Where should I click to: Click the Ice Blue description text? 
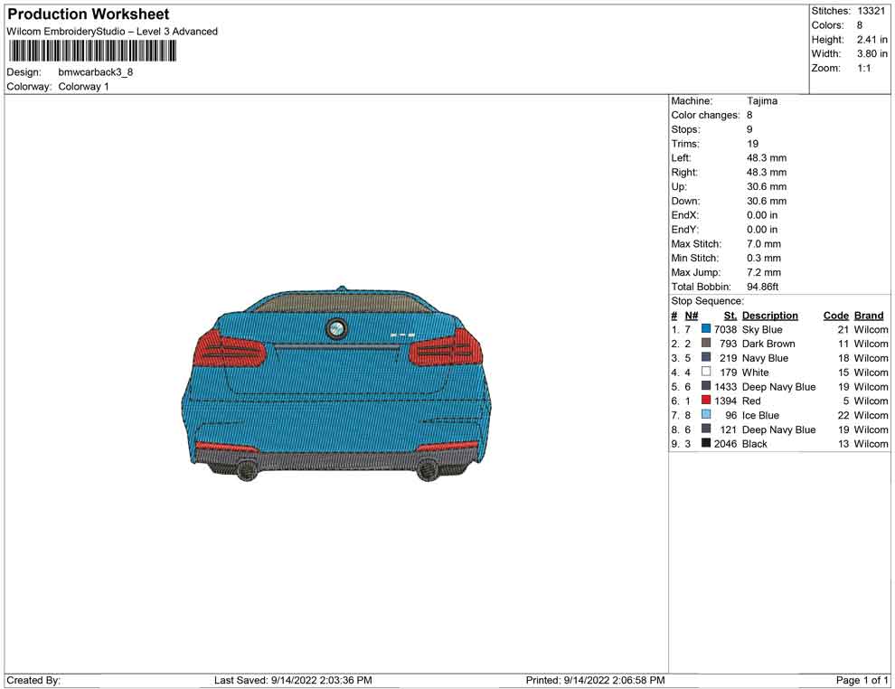tap(760, 415)
